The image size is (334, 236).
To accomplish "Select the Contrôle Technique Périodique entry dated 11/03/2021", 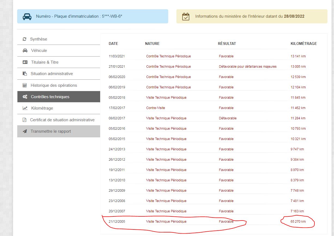I will pos(168,56).
